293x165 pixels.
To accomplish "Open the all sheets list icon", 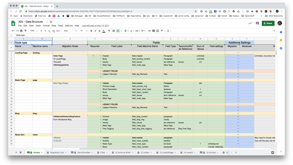I will coord(21,152).
